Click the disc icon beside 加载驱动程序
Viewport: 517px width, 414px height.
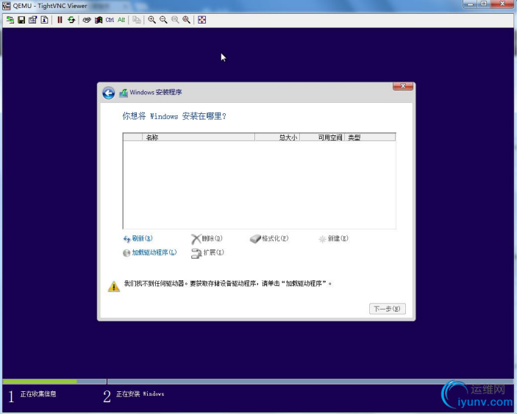(x=126, y=253)
